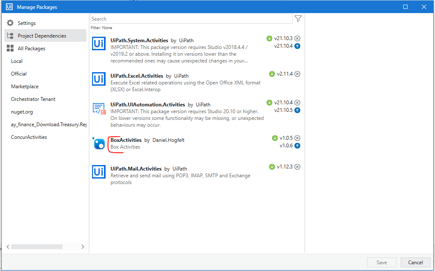
Task: Click green installed icon for System.Activities v21.10.3
Action: pos(269,38)
